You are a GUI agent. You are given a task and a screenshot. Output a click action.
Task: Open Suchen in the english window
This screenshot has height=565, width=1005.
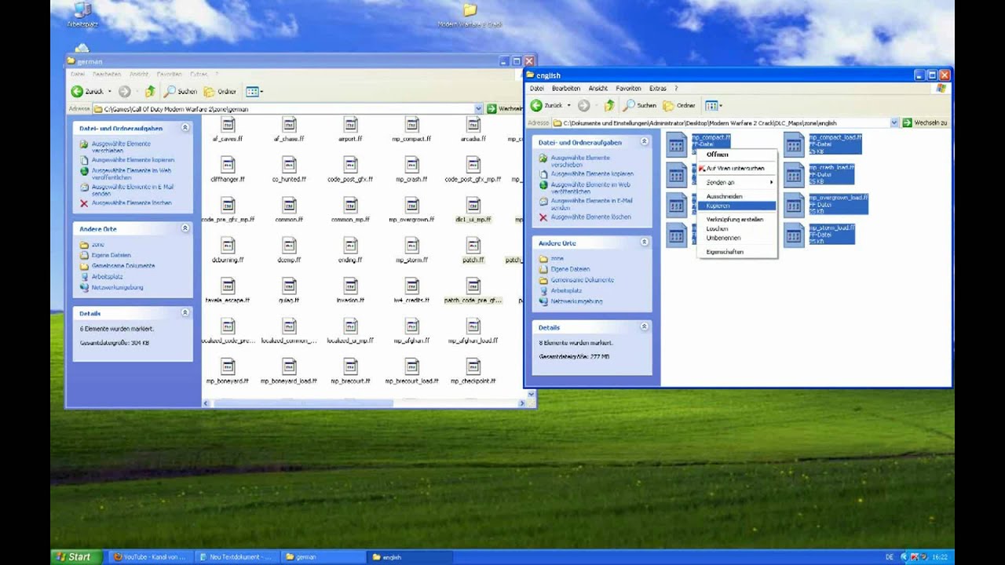pyautogui.click(x=640, y=105)
